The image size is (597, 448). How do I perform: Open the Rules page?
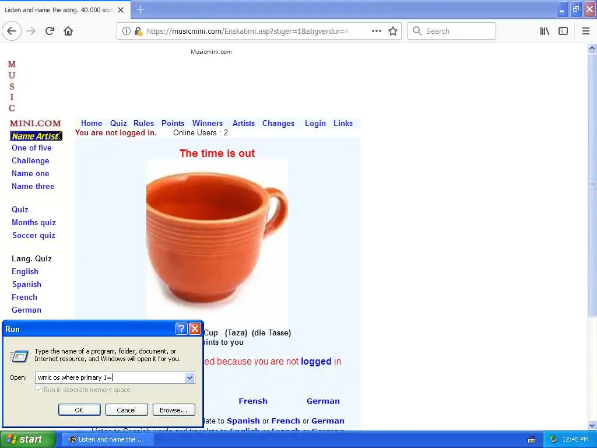coord(143,124)
